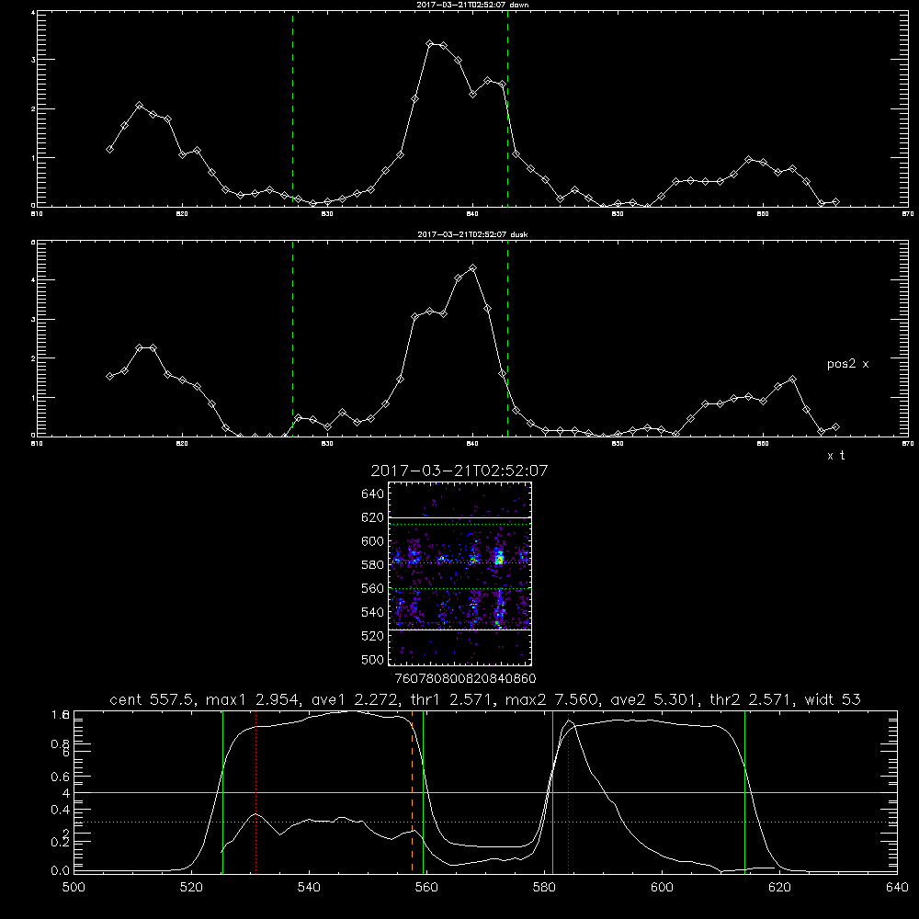Click the left green dashed line in the dawn plot
Screen dimensions: 919x919
pyautogui.click(x=292, y=108)
